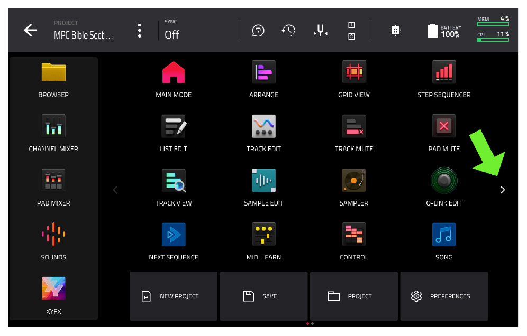Select the Track Mute icon
Screen dimensions: 527x336
353,126
